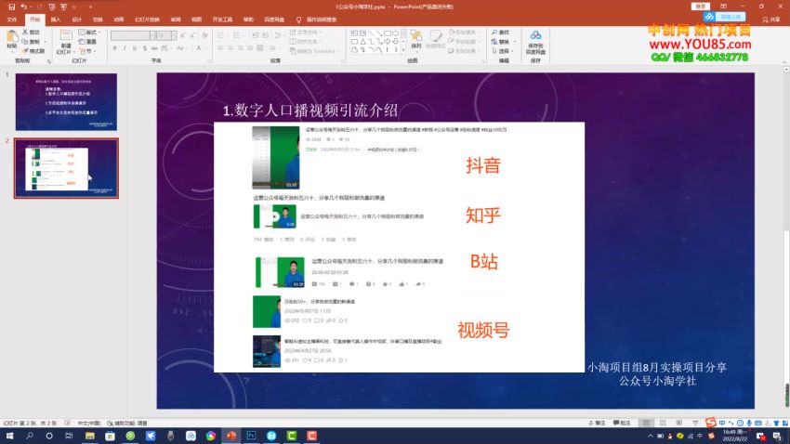
Task: Open the font size dropdown
Action: 173,35
